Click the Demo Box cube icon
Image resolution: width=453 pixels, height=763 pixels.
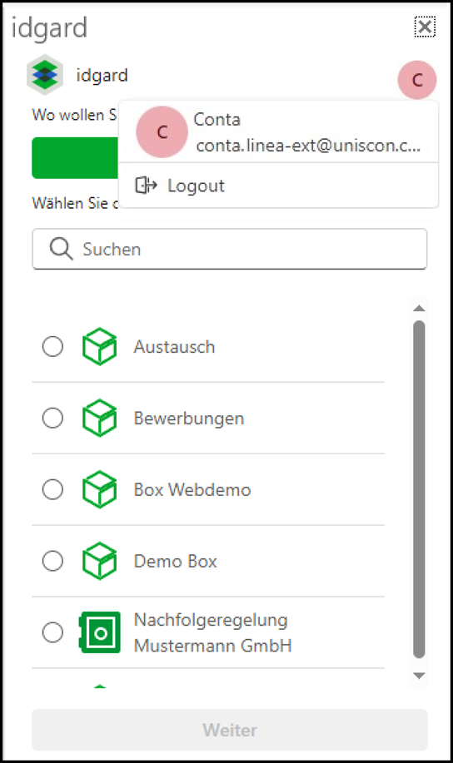coord(99,561)
